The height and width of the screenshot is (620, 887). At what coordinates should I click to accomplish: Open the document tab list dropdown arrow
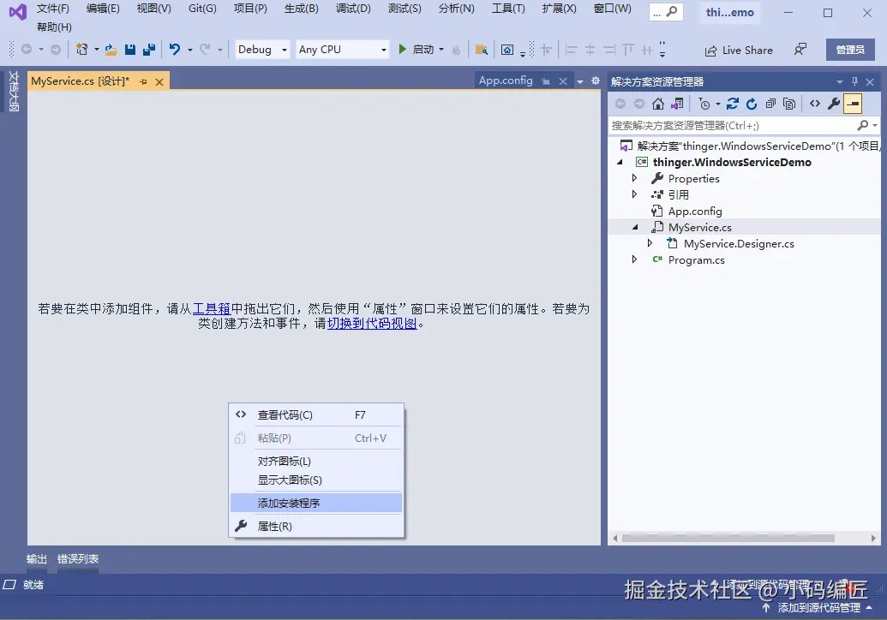pos(580,82)
